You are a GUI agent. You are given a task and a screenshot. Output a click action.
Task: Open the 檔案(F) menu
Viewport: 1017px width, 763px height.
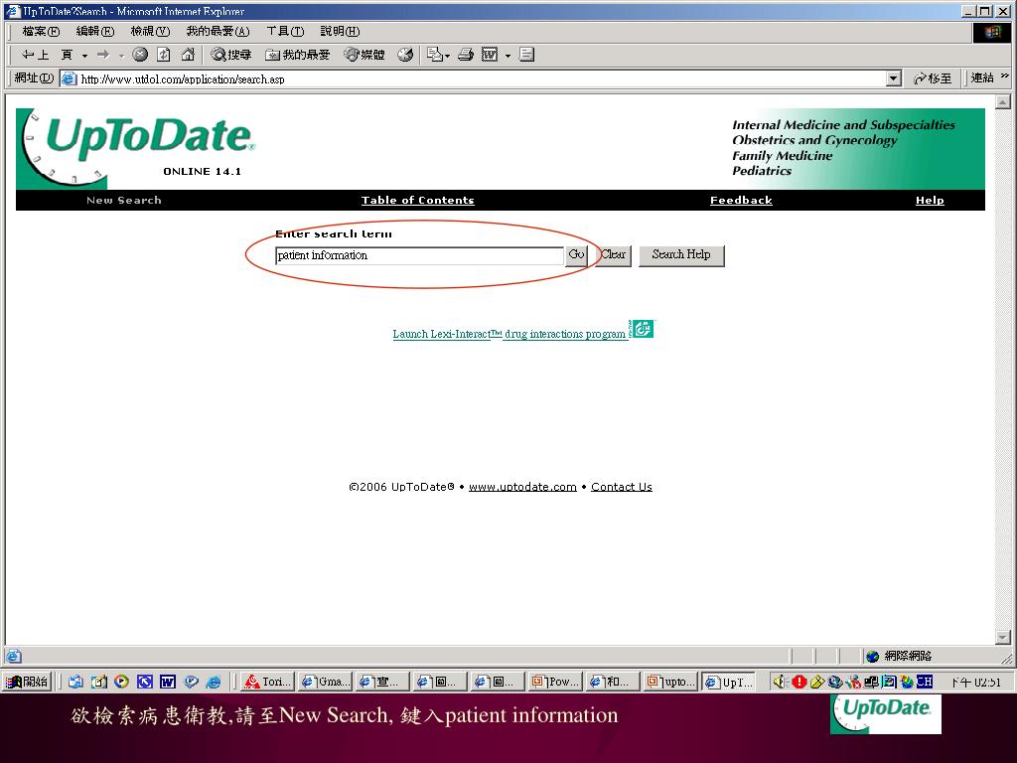point(40,31)
